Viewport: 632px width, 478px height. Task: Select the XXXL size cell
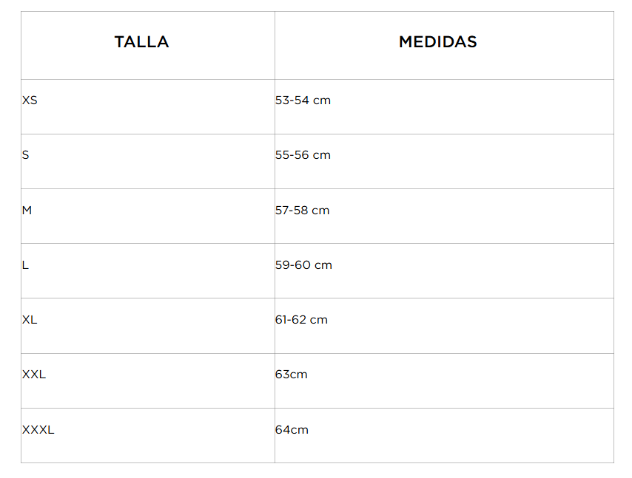tap(38, 430)
